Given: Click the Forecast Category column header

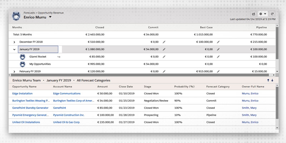Looking at the screenshot, I should (x=218, y=87).
